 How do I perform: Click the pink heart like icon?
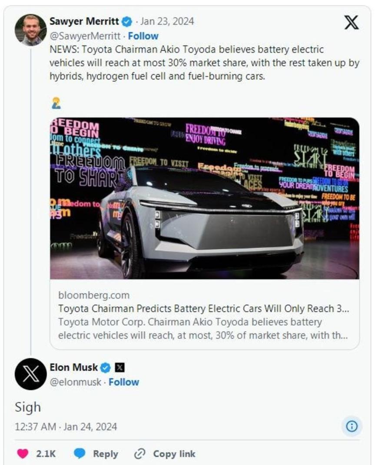23,454
